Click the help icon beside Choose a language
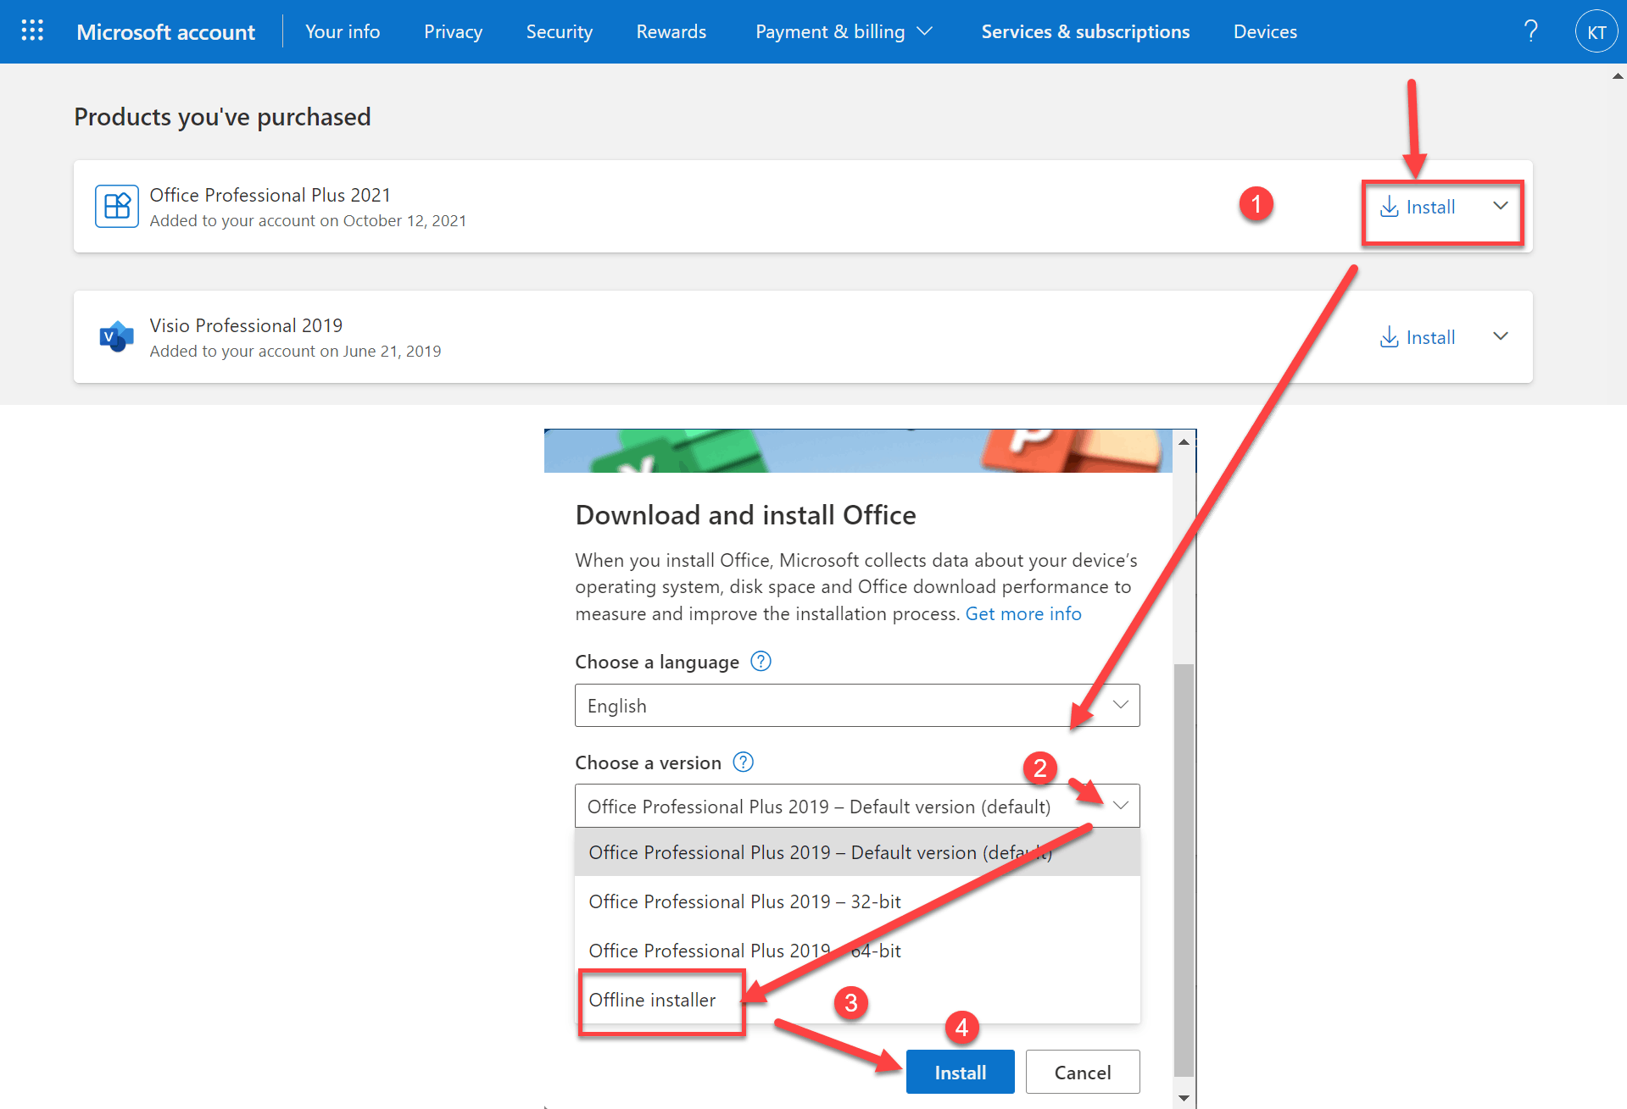 pyautogui.click(x=761, y=661)
